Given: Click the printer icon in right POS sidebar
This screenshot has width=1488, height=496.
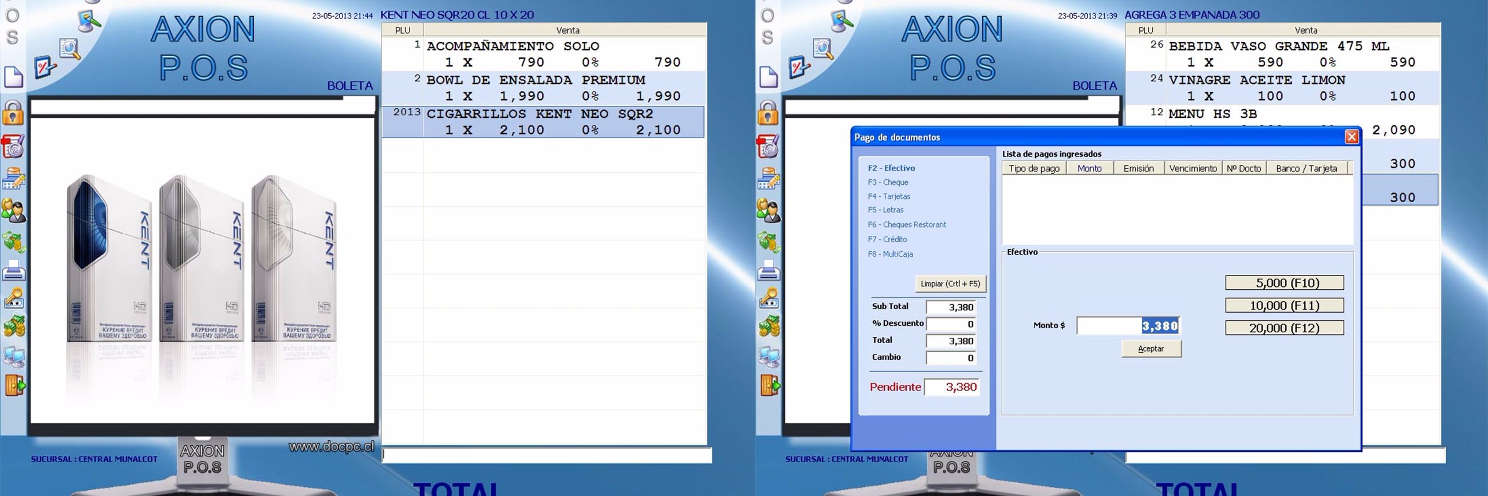Looking at the screenshot, I should pyautogui.click(x=769, y=270).
